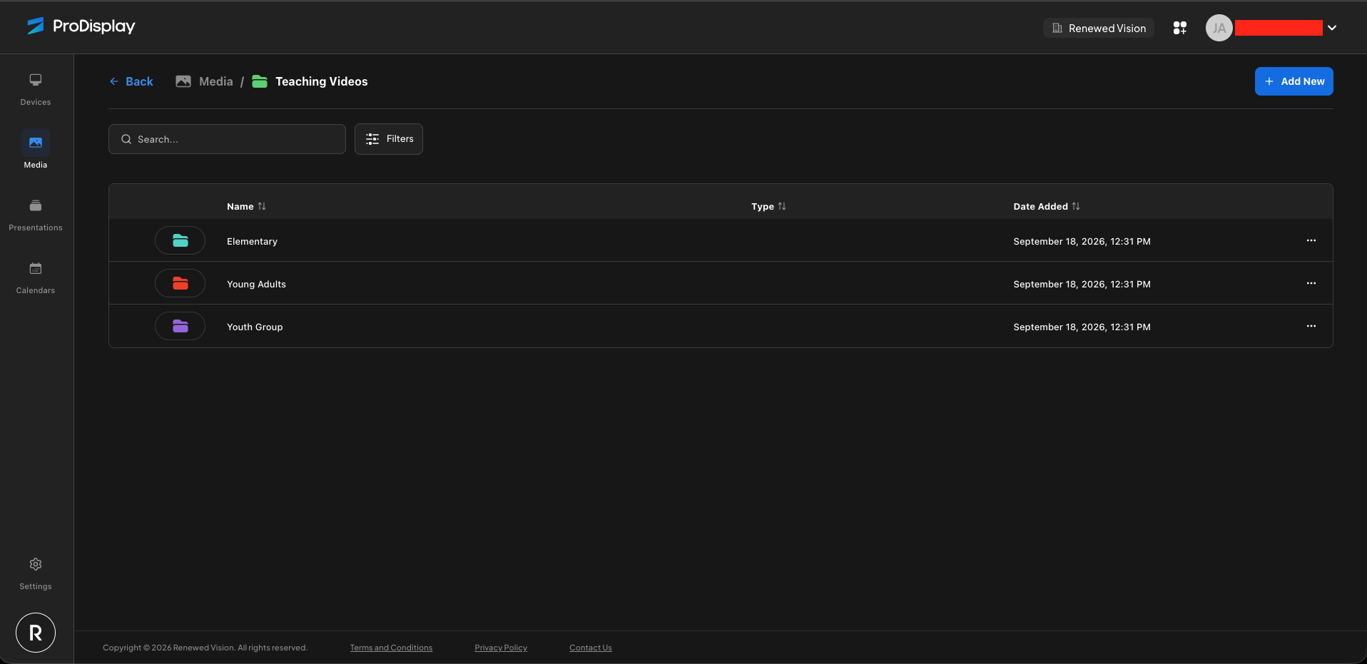Open more options for Youth Group row

(x=1311, y=326)
